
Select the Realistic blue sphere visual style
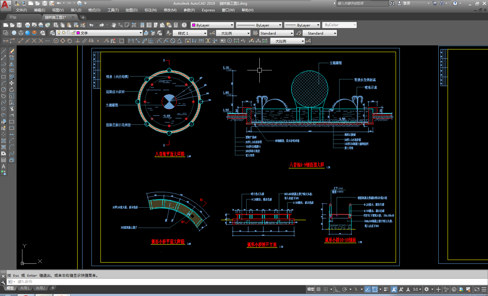coord(28,33)
